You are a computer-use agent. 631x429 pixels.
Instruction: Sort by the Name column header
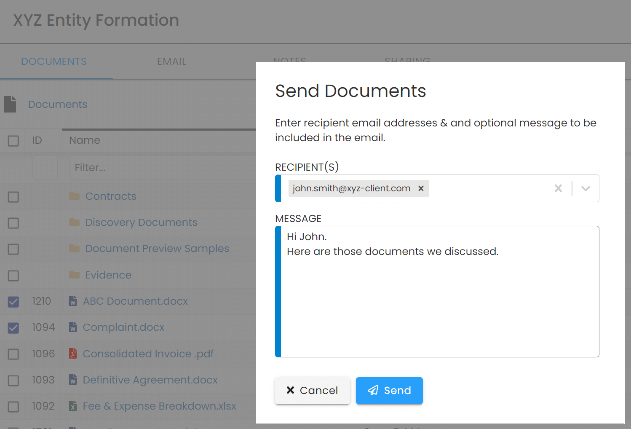[85, 140]
